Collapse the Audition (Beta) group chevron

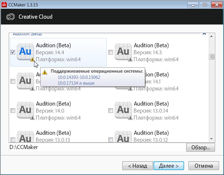tap(204, 34)
